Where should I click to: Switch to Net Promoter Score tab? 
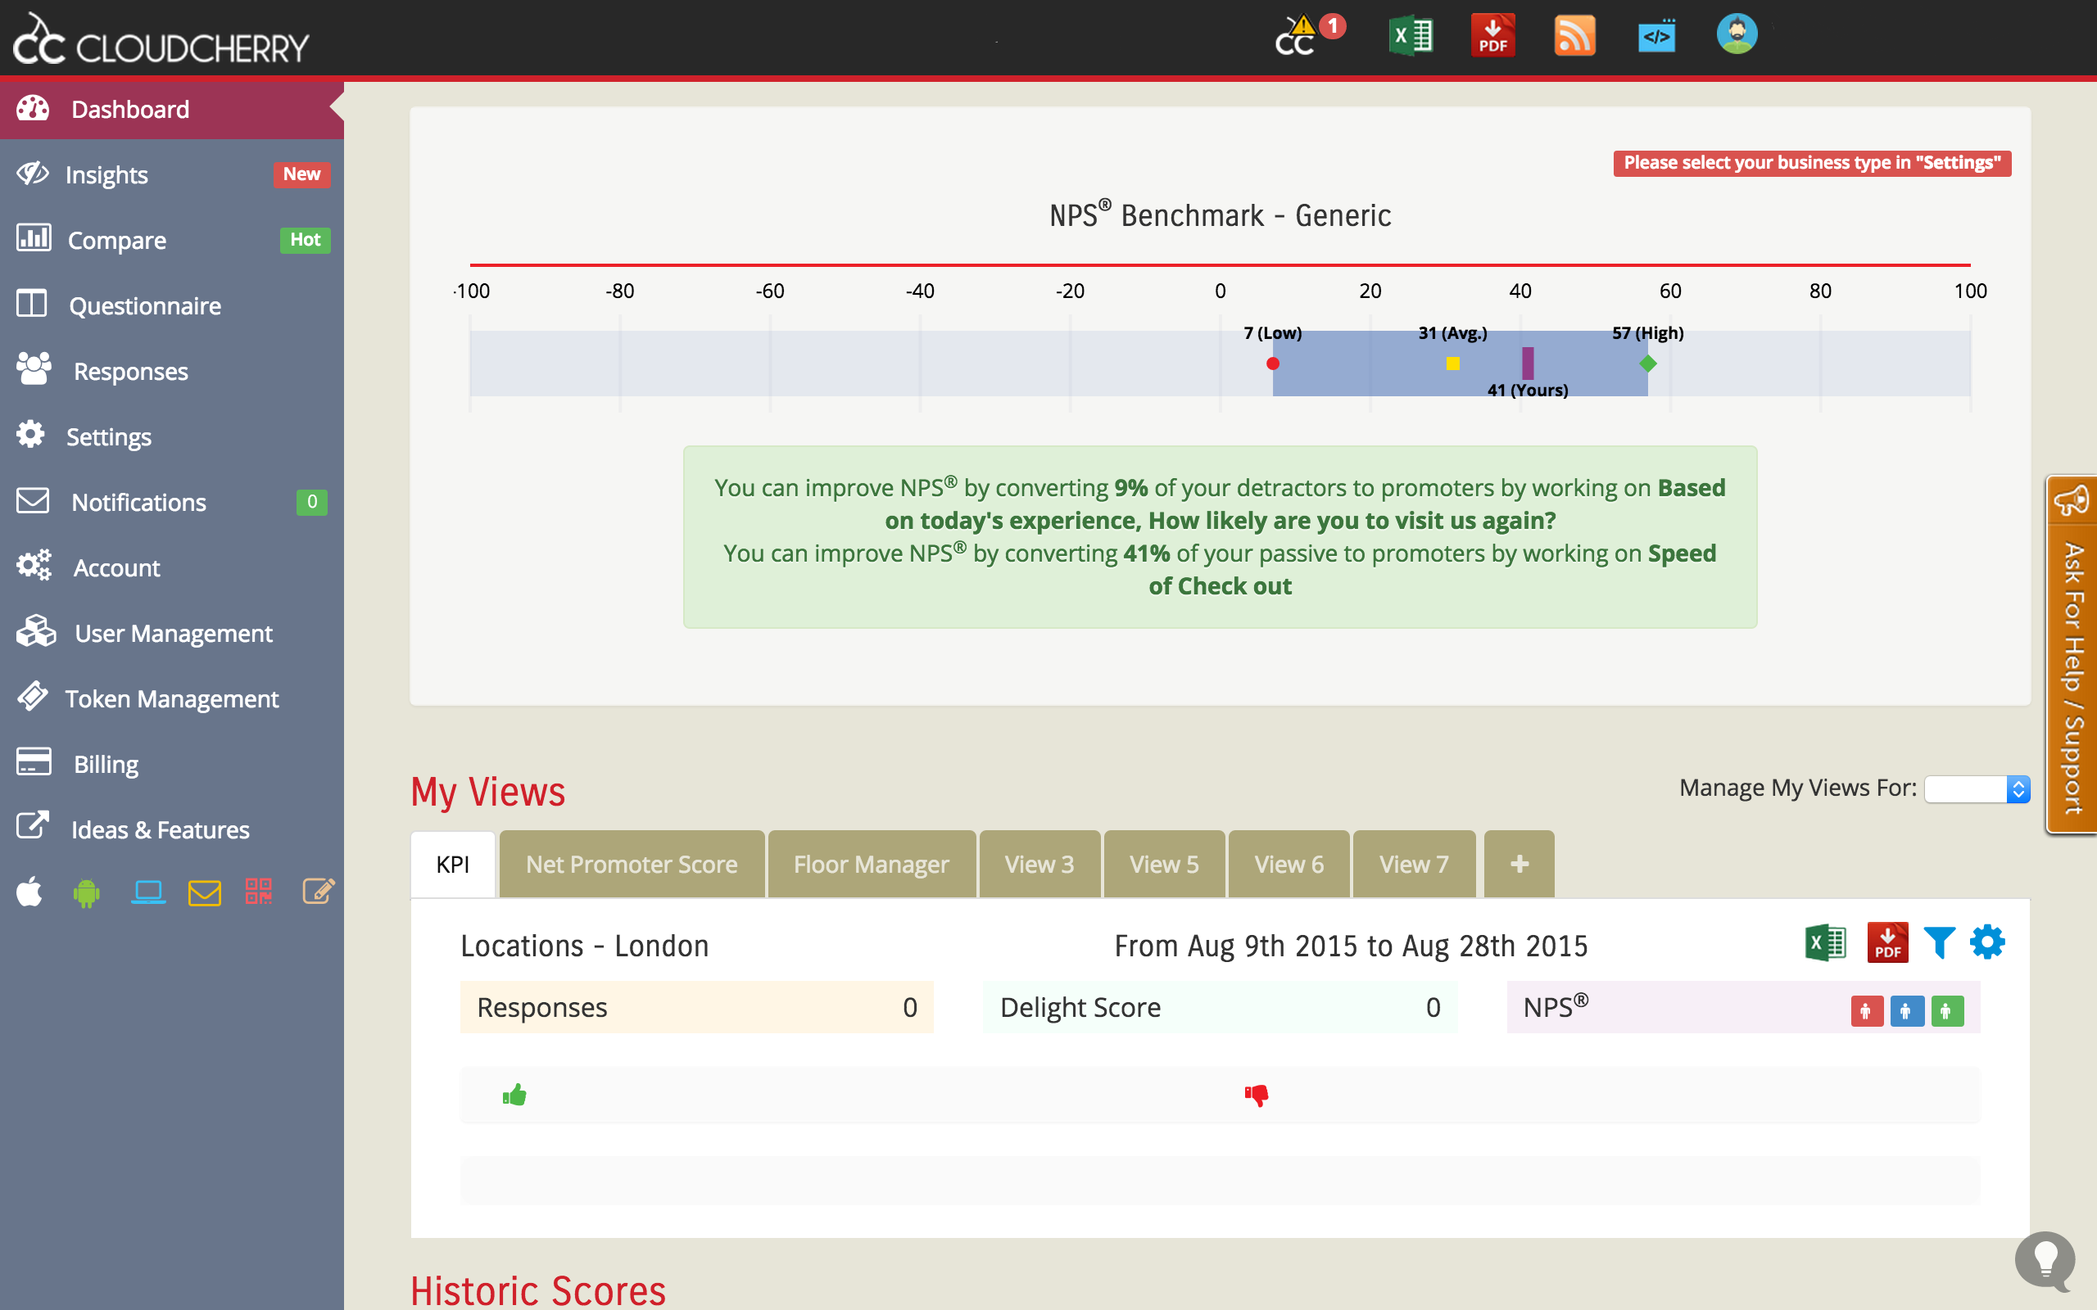632,864
